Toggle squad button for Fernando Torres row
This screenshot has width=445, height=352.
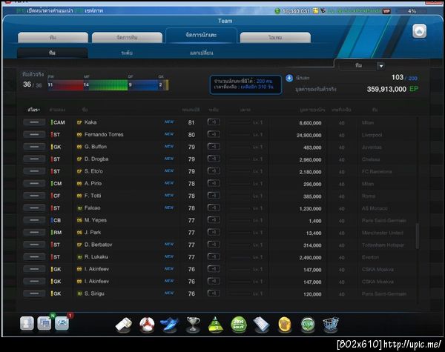point(34,134)
